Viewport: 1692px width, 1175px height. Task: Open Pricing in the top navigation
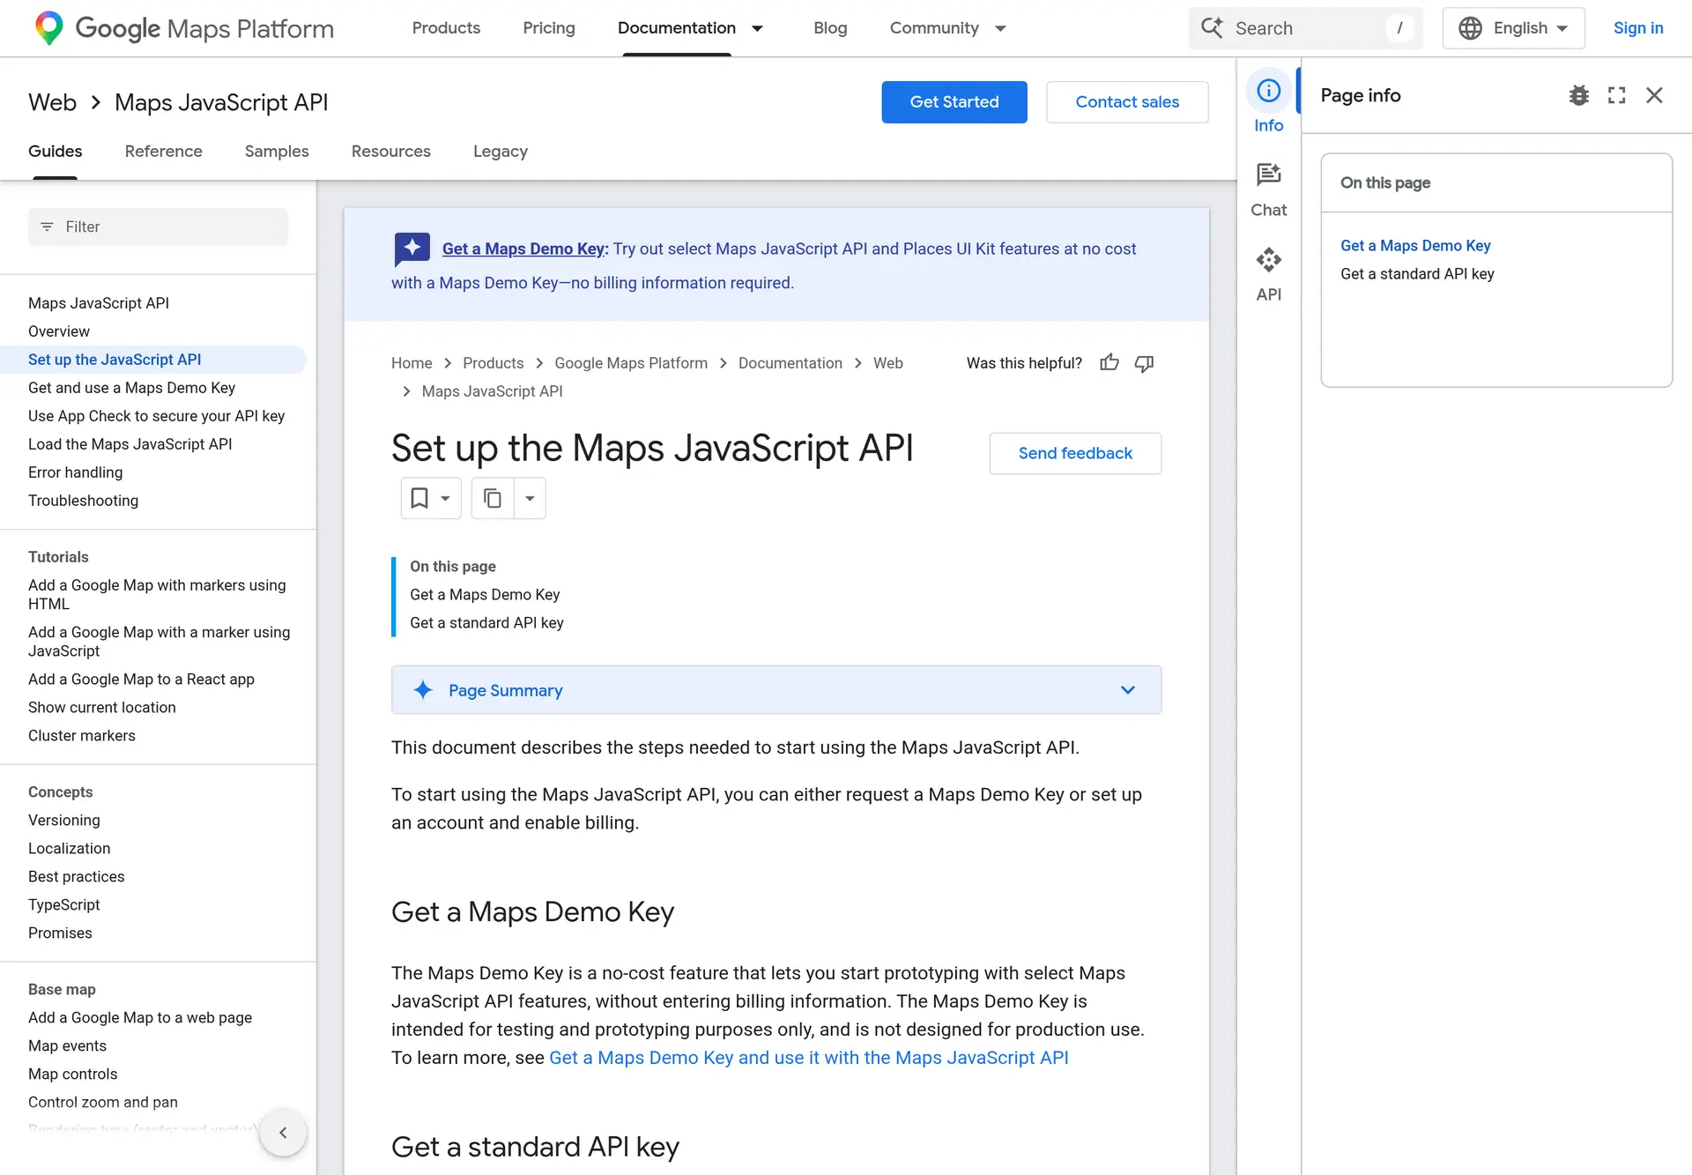549,28
